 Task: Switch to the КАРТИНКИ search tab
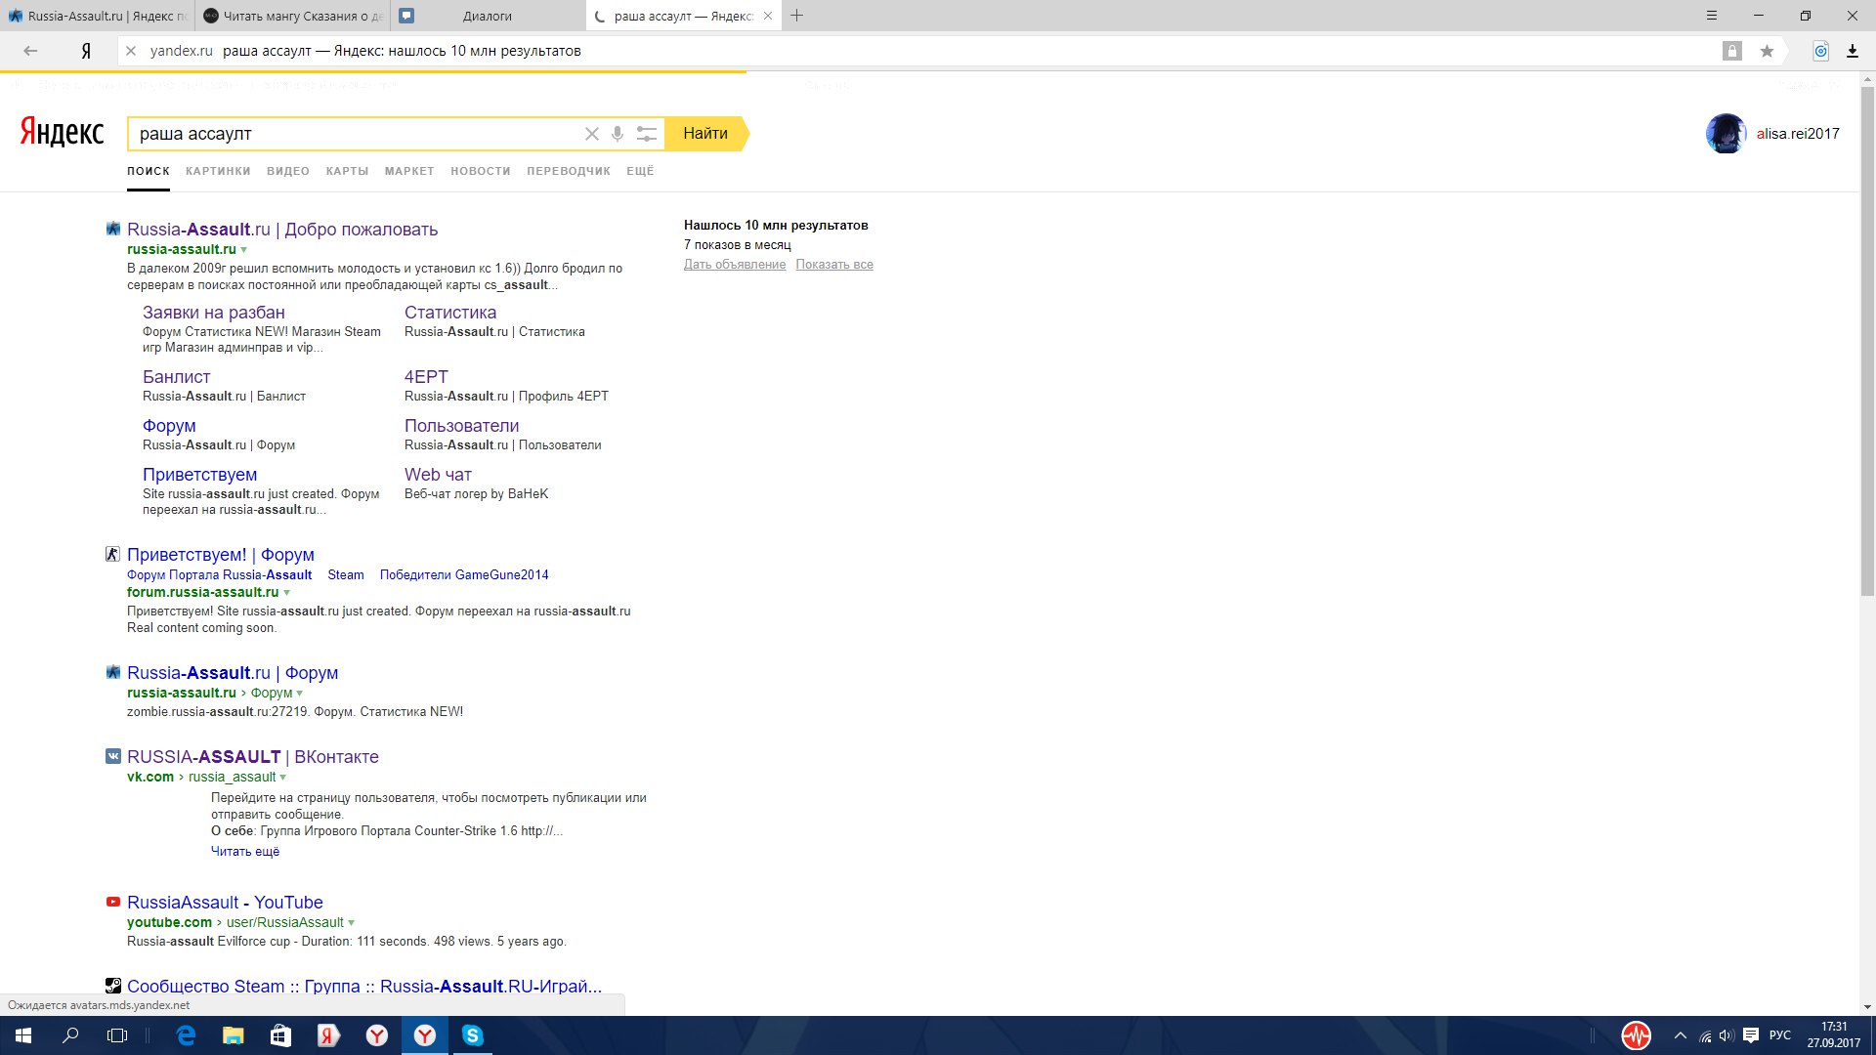[218, 171]
